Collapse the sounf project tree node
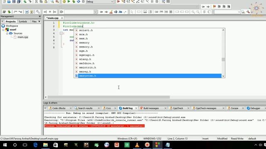Image resolution: width=266 pixels, height=149 pixels. pos(3,30)
